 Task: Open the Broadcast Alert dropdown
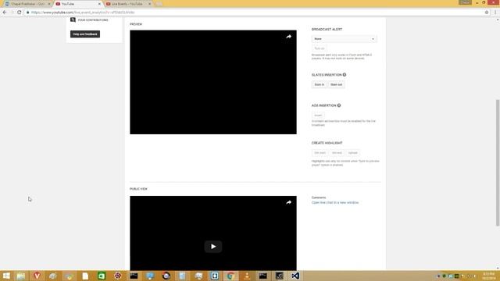(x=344, y=39)
